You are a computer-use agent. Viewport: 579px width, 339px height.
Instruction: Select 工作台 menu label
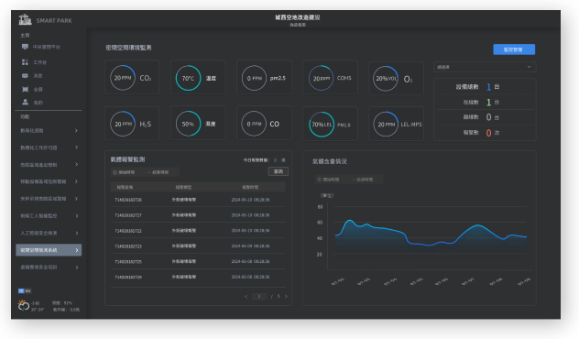point(40,62)
